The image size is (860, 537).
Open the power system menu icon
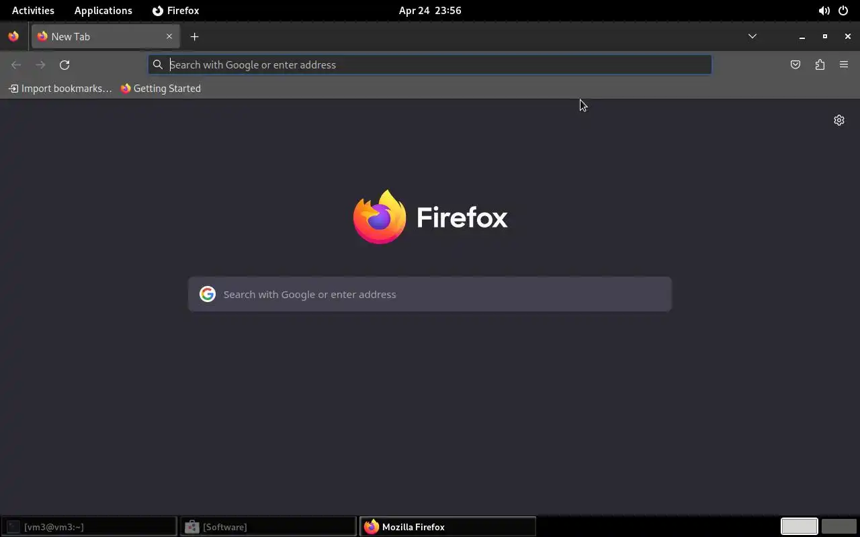pos(843,11)
